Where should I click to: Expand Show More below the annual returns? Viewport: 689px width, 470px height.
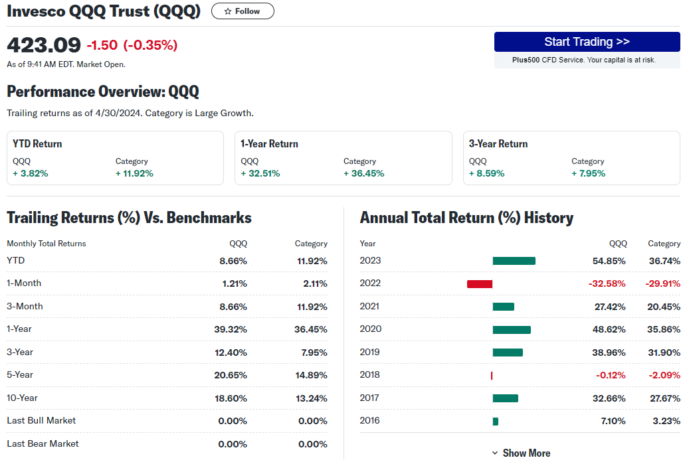521,453
